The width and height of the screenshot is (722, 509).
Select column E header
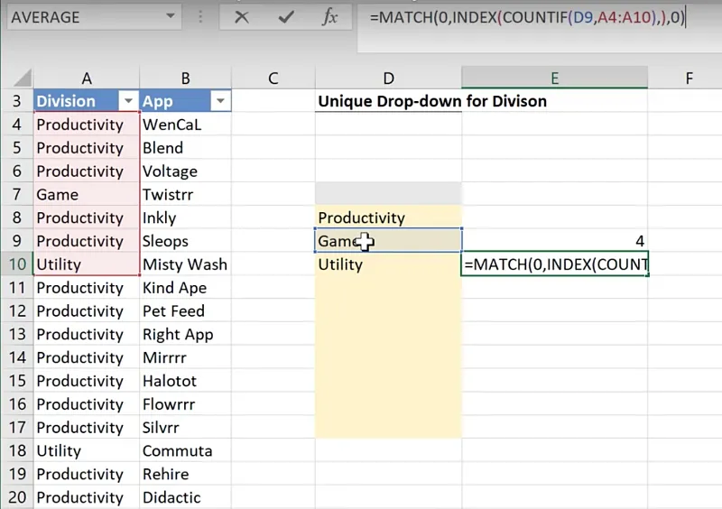554,79
